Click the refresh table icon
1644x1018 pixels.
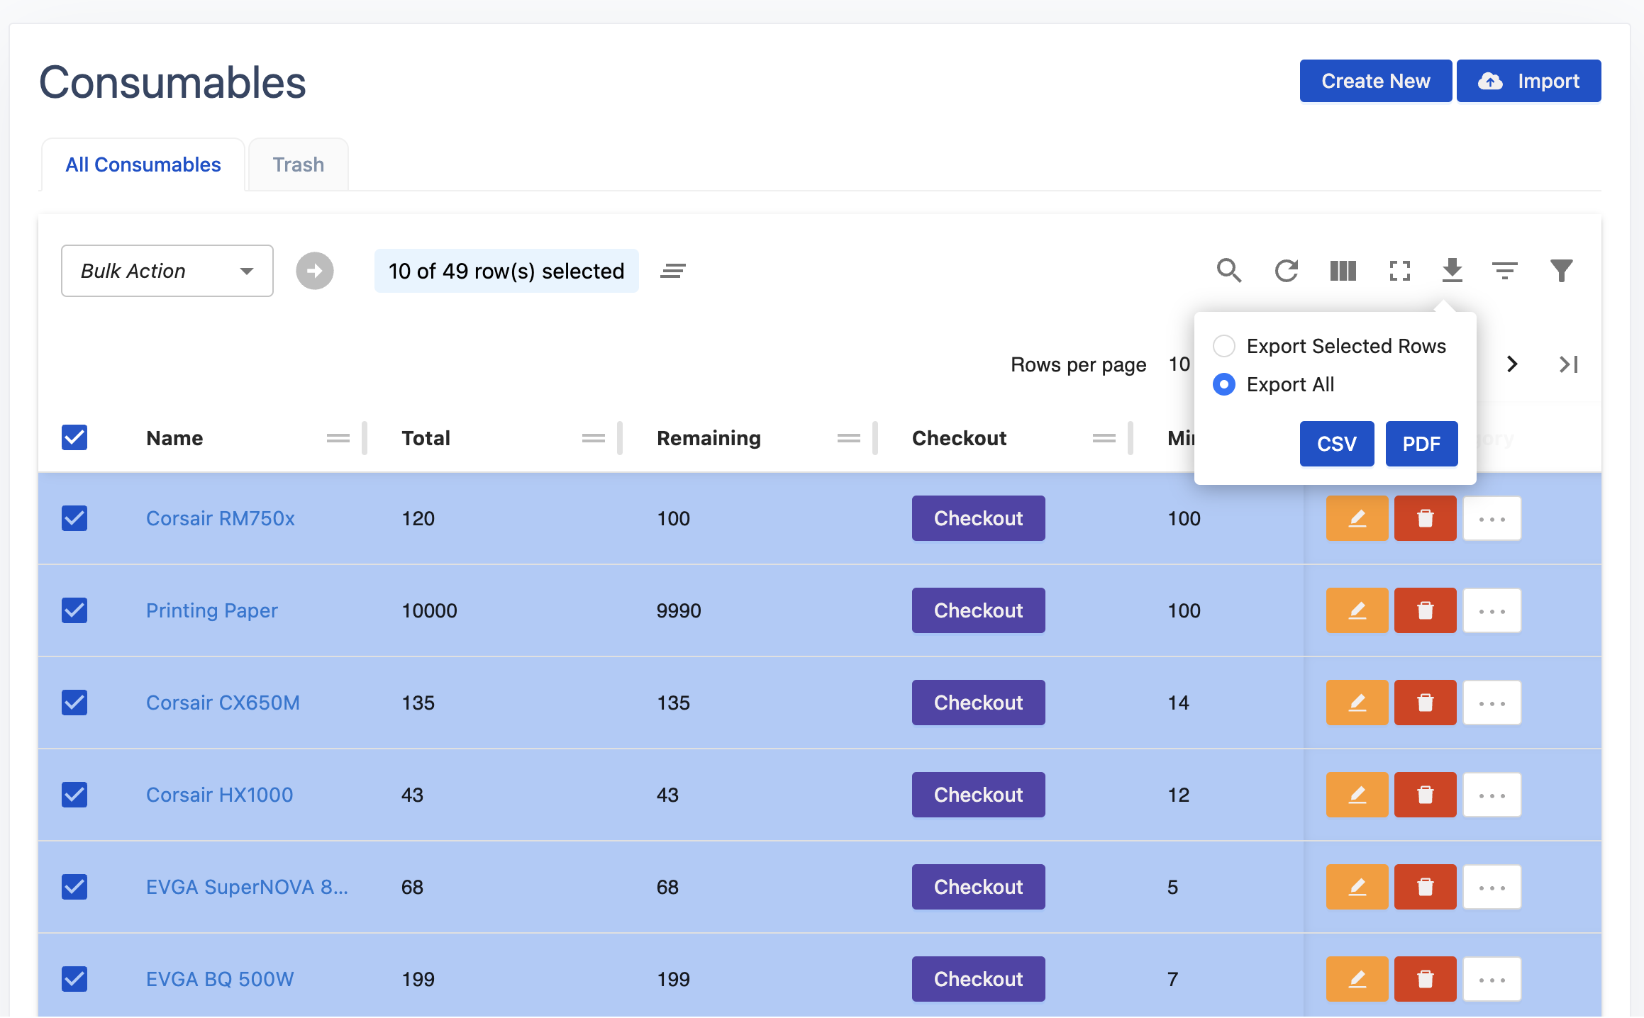point(1286,271)
